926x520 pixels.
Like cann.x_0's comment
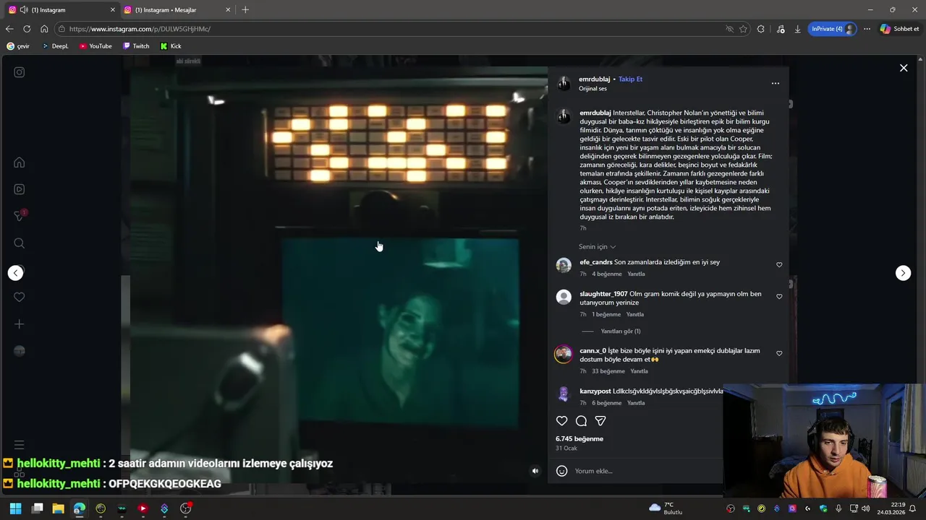click(x=779, y=354)
